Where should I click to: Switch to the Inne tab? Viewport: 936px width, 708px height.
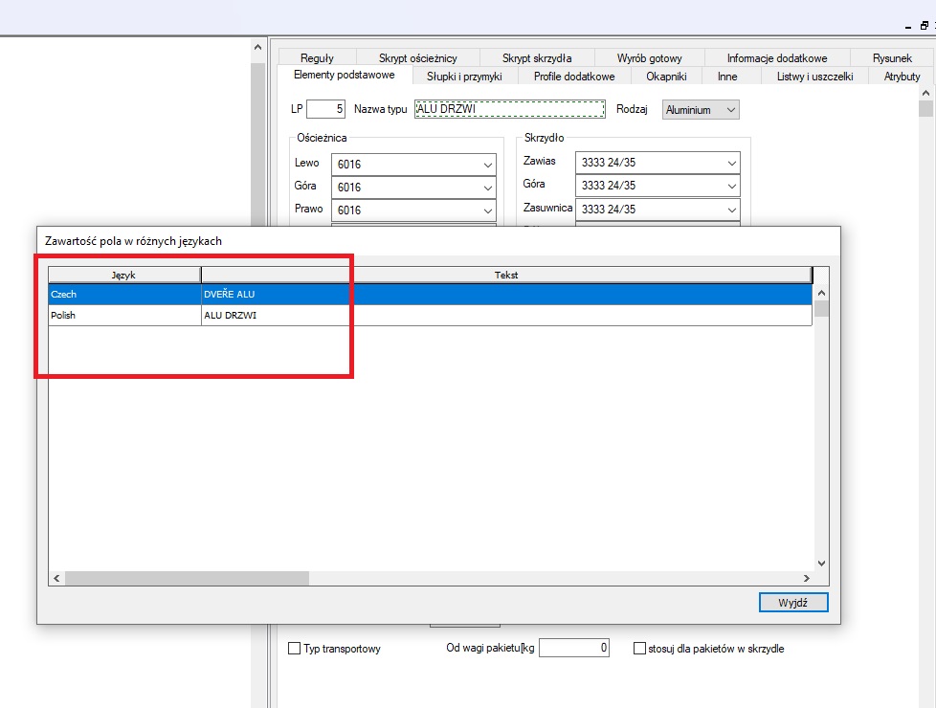727,77
